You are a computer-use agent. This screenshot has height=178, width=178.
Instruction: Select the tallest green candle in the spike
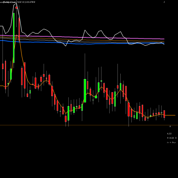pos(14,38)
